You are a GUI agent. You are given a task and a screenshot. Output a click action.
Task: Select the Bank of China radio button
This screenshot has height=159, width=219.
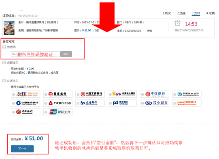(13, 112)
